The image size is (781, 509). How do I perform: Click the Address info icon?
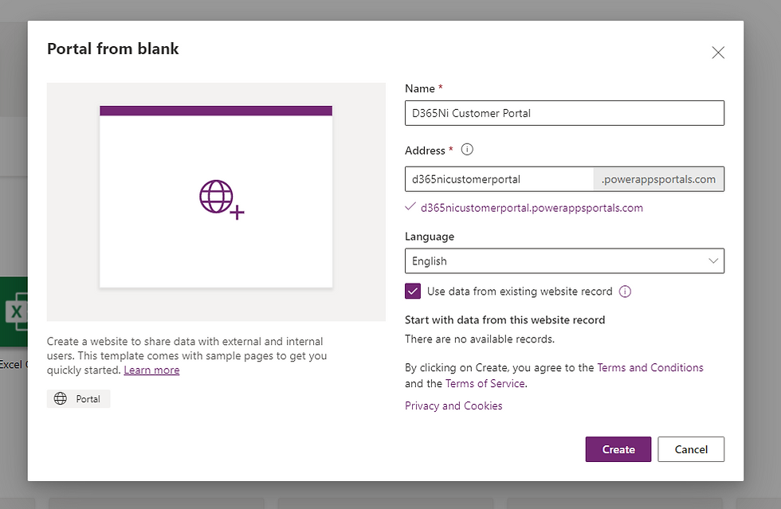pos(467,150)
